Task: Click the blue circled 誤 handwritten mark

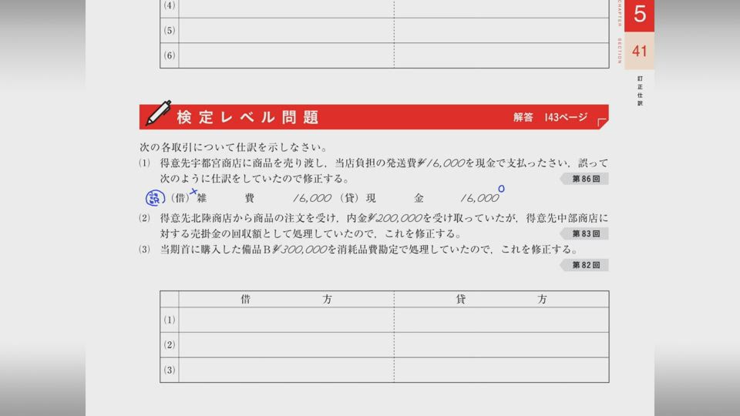Action: coord(155,198)
